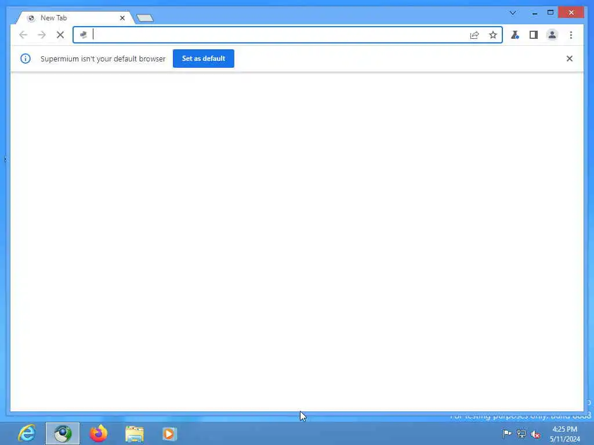
Task: Click the Supermium taskbar icon
Action: (x=63, y=433)
